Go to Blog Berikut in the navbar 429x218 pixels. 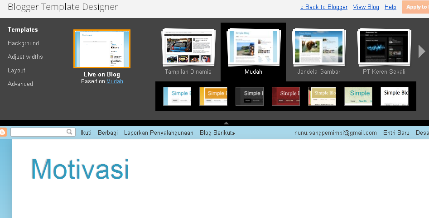217,133
